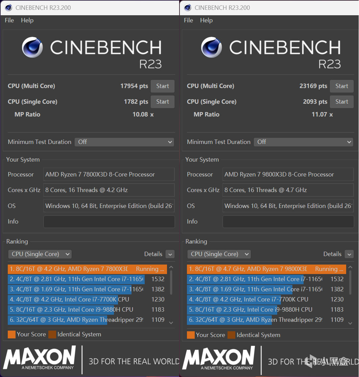The width and height of the screenshot is (359, 377).
Task: Click the 1782 pts single core score
Action: [136, 102]
